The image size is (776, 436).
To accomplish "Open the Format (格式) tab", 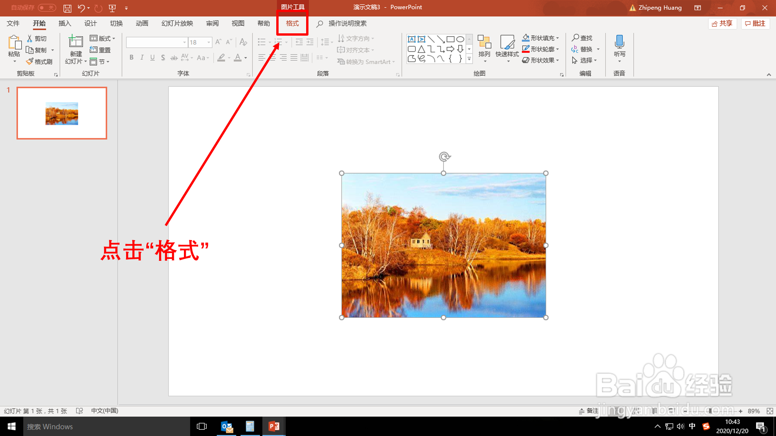I will 292,23.
